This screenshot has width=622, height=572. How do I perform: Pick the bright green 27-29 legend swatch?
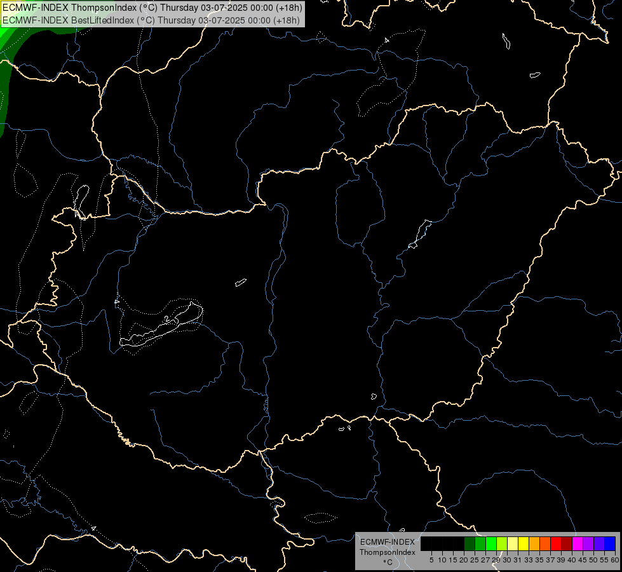pyautogui.click(x=491, y=544)
